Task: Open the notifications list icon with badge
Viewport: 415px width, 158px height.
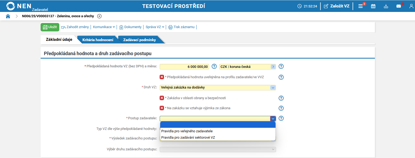Action: pyautogui.click(x=361, y=6)
